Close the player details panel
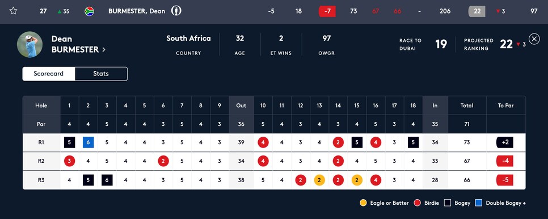Viewport: 548px width, 219px height. [x=534, y=39]
